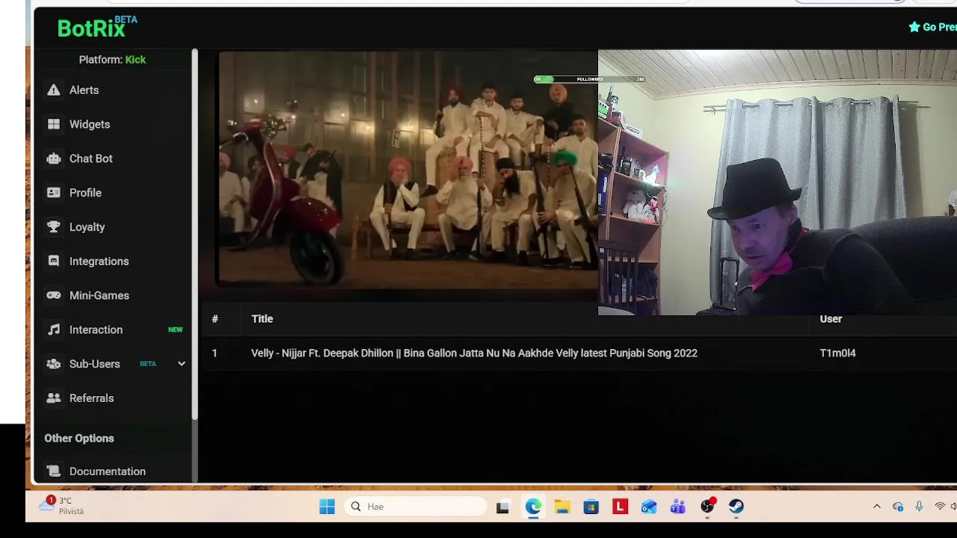Open the Interaction label
This screenshot has width=957, height=538.
click(96, 330)
